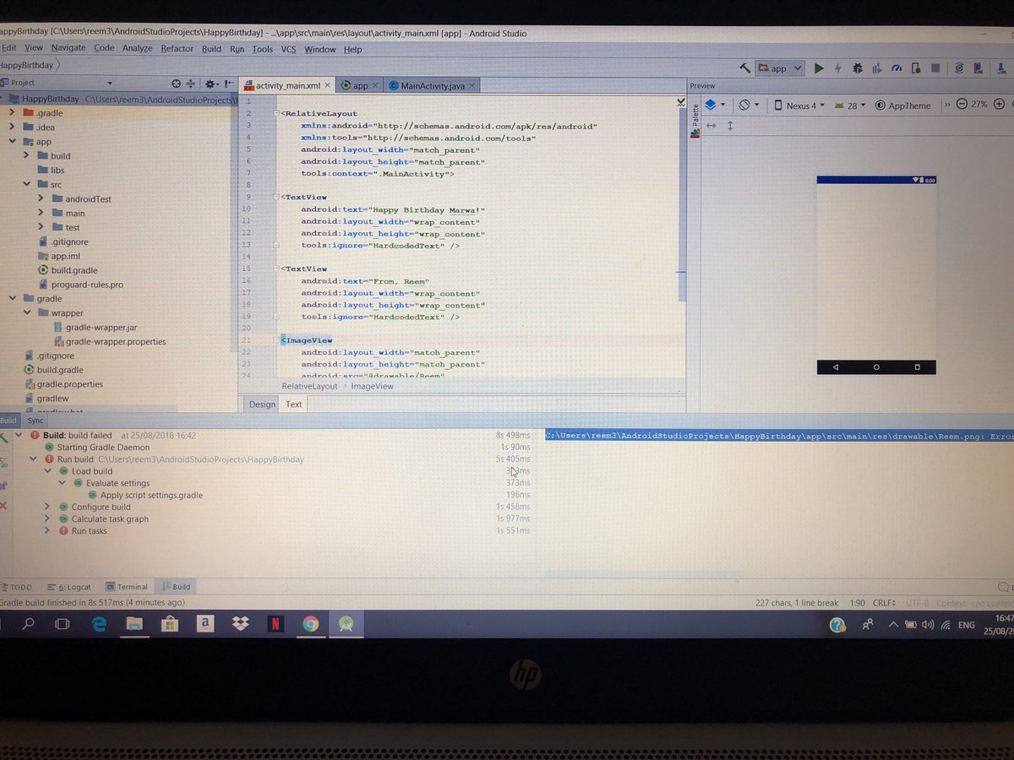Expand the Run tasks build node

(47, 530)
